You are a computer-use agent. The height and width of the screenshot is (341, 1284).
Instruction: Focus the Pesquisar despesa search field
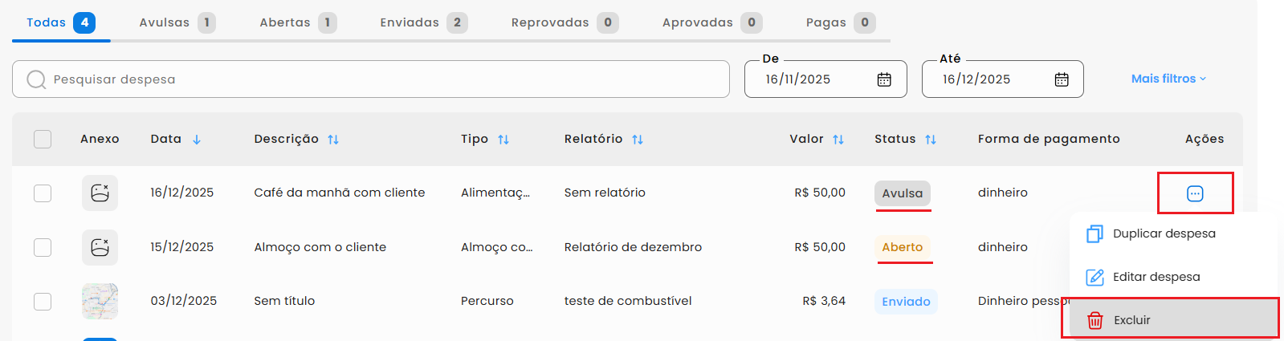pyautogui.click(x=385, y=79)
